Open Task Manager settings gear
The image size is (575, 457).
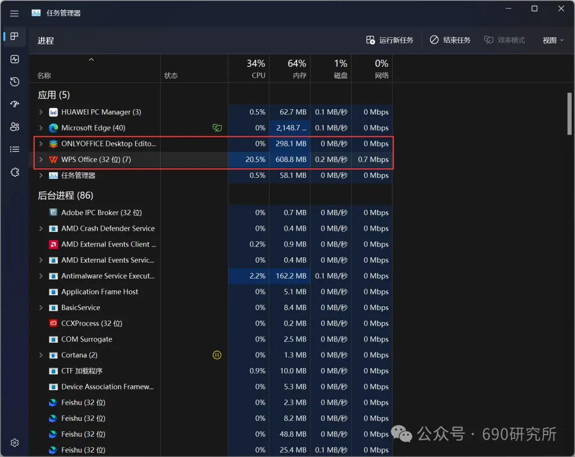click(14, 443)
